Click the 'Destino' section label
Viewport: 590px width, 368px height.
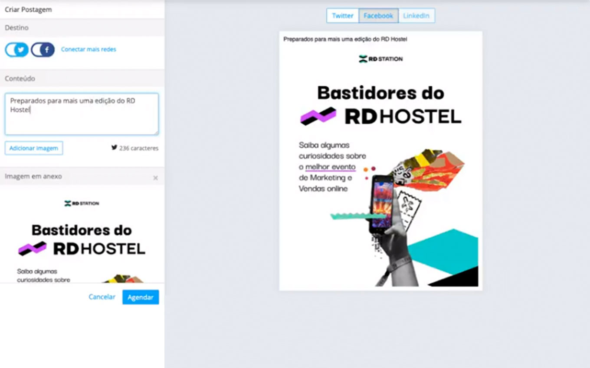click(16, 28)
